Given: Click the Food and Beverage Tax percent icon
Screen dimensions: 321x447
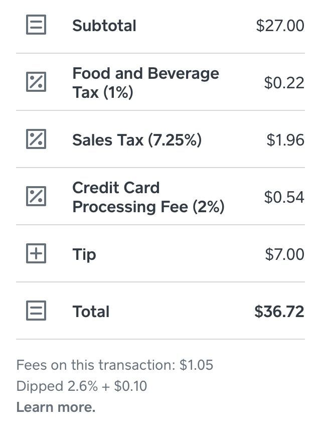Looking at the screenshot, I should (36, 82).
